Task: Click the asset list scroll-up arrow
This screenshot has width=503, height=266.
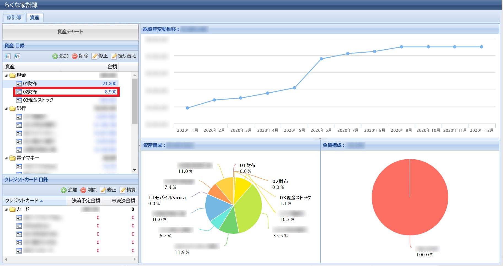Action: [135, 75]
